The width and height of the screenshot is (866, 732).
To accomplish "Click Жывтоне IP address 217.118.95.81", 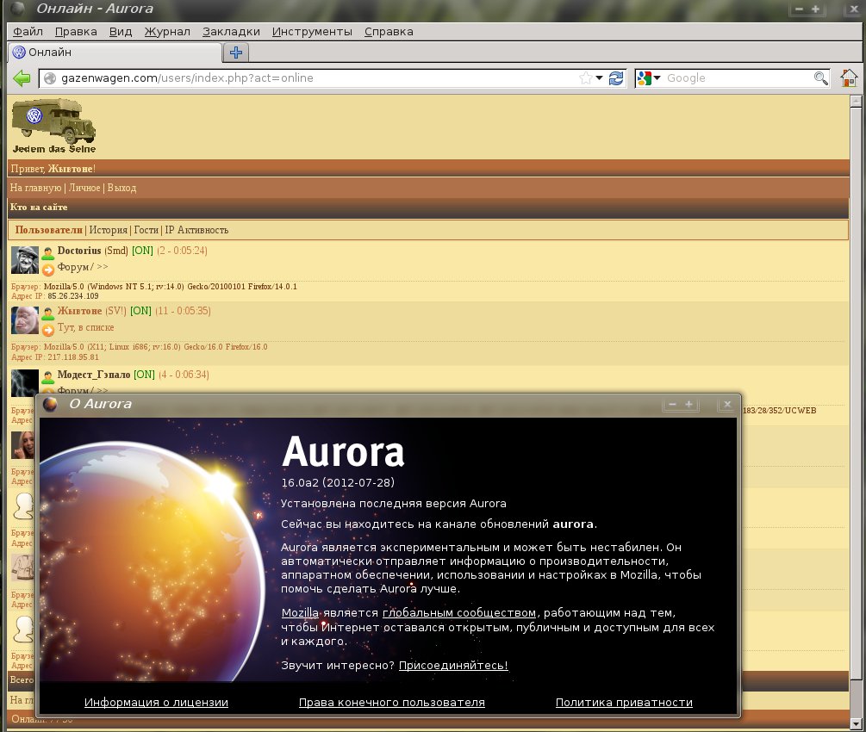I will tap(73, 357).
